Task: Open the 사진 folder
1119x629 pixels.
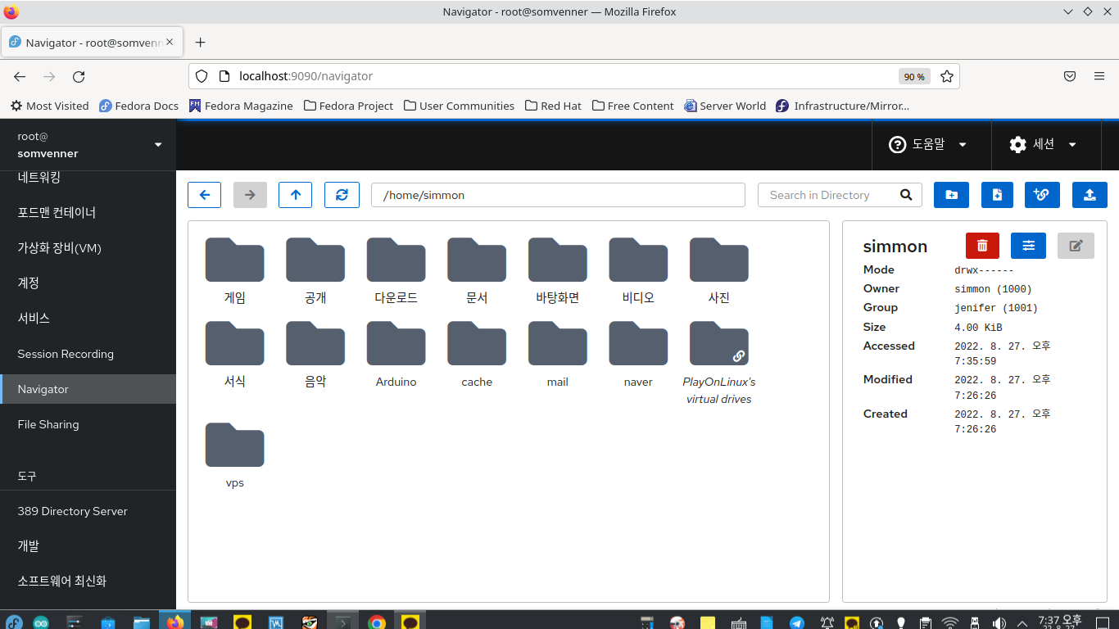Action: pyautogui.click(x=719, y=271)
